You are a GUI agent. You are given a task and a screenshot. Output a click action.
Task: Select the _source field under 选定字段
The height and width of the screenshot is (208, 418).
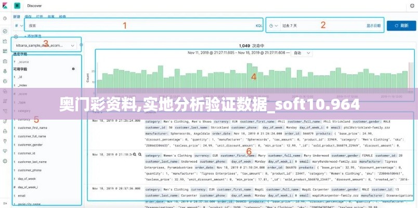click(23, 62)
